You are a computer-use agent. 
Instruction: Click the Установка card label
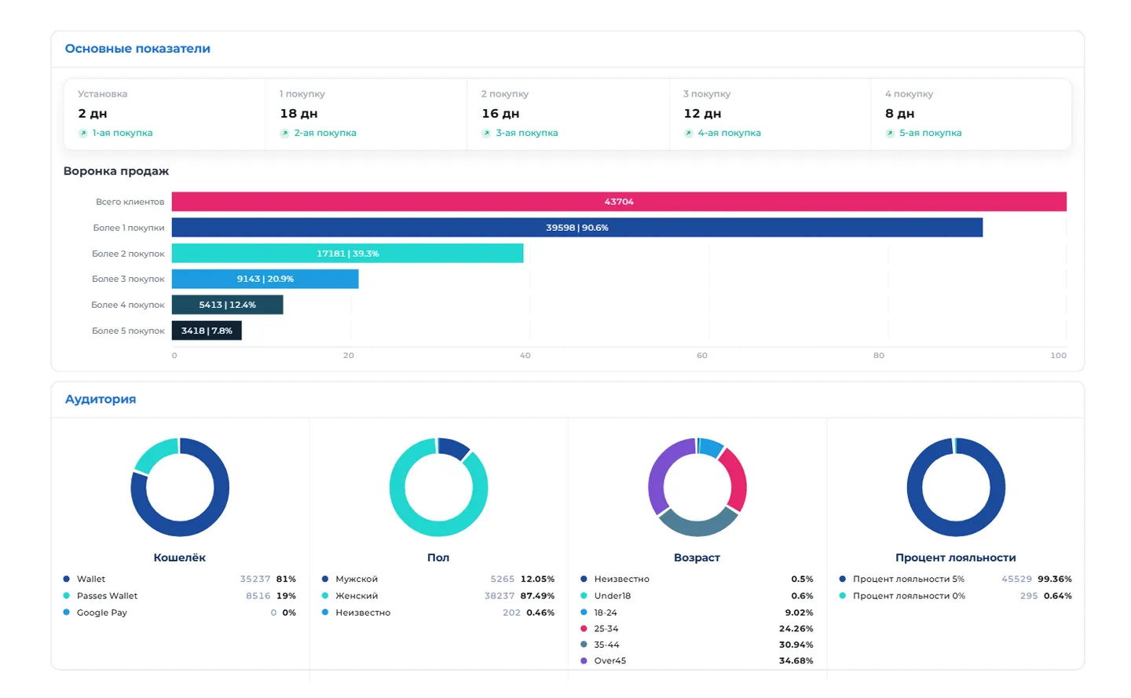coord(102,94)
